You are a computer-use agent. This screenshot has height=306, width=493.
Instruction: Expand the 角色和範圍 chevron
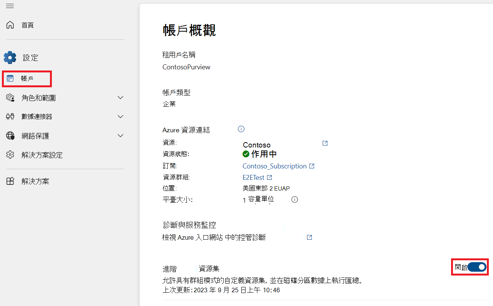(120, 98)
